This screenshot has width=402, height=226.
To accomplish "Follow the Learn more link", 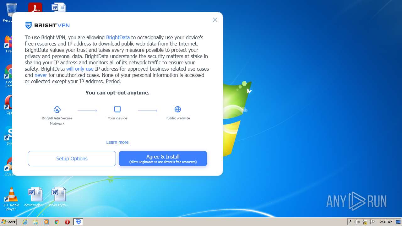I will (x=117, y=142).
